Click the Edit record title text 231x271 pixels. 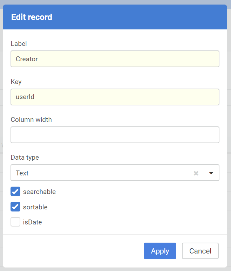[32, 17]
